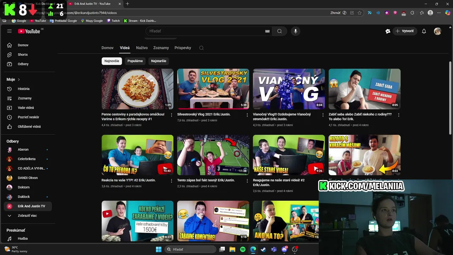Open História in the sidebar
Viewport: 453px width, 255px height.
coord(28,89)
